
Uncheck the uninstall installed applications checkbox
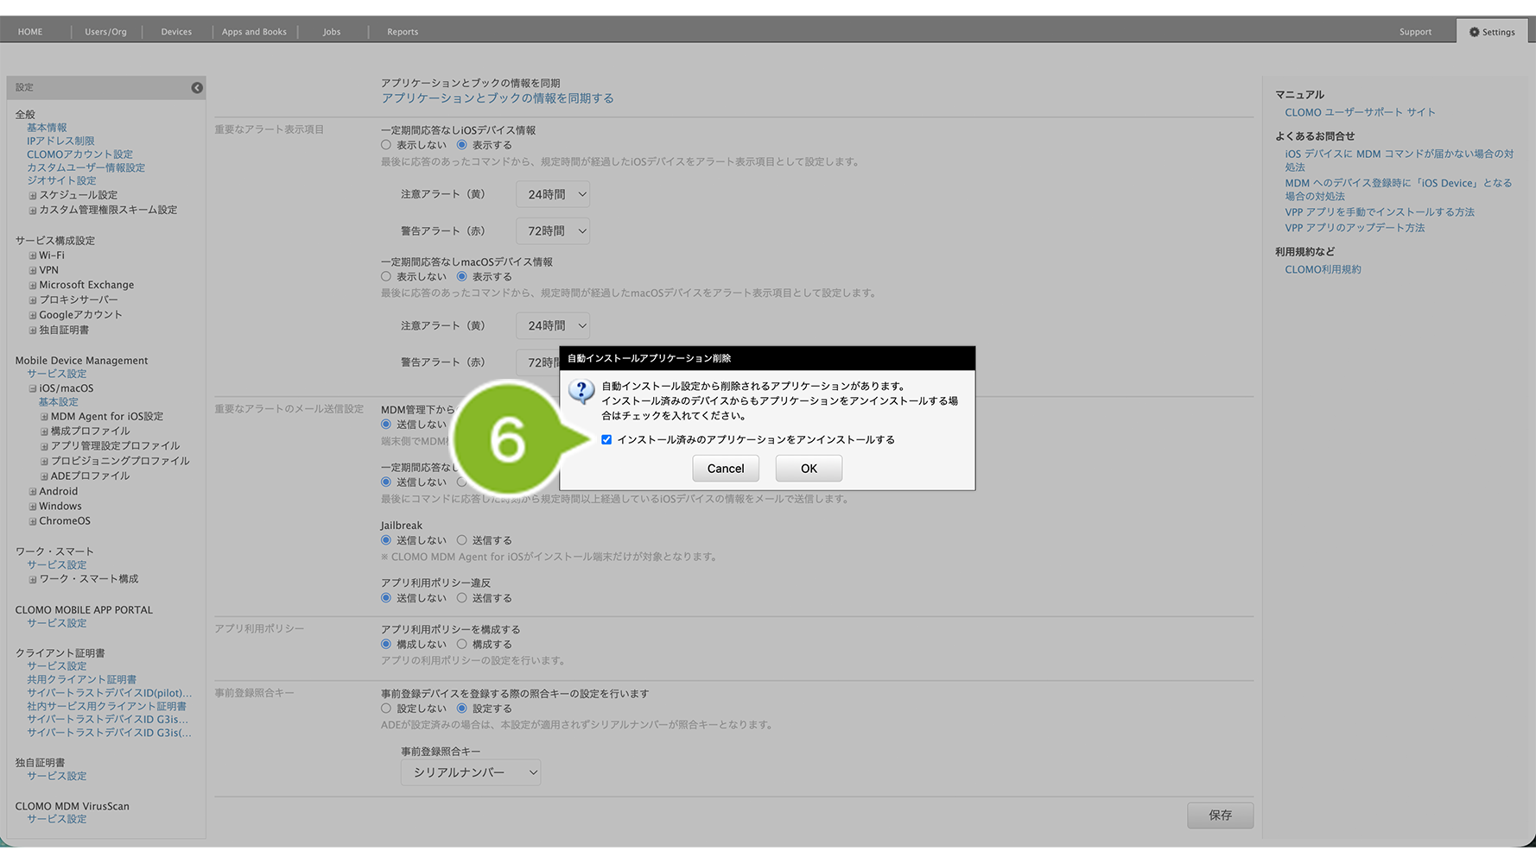(606, 440)
